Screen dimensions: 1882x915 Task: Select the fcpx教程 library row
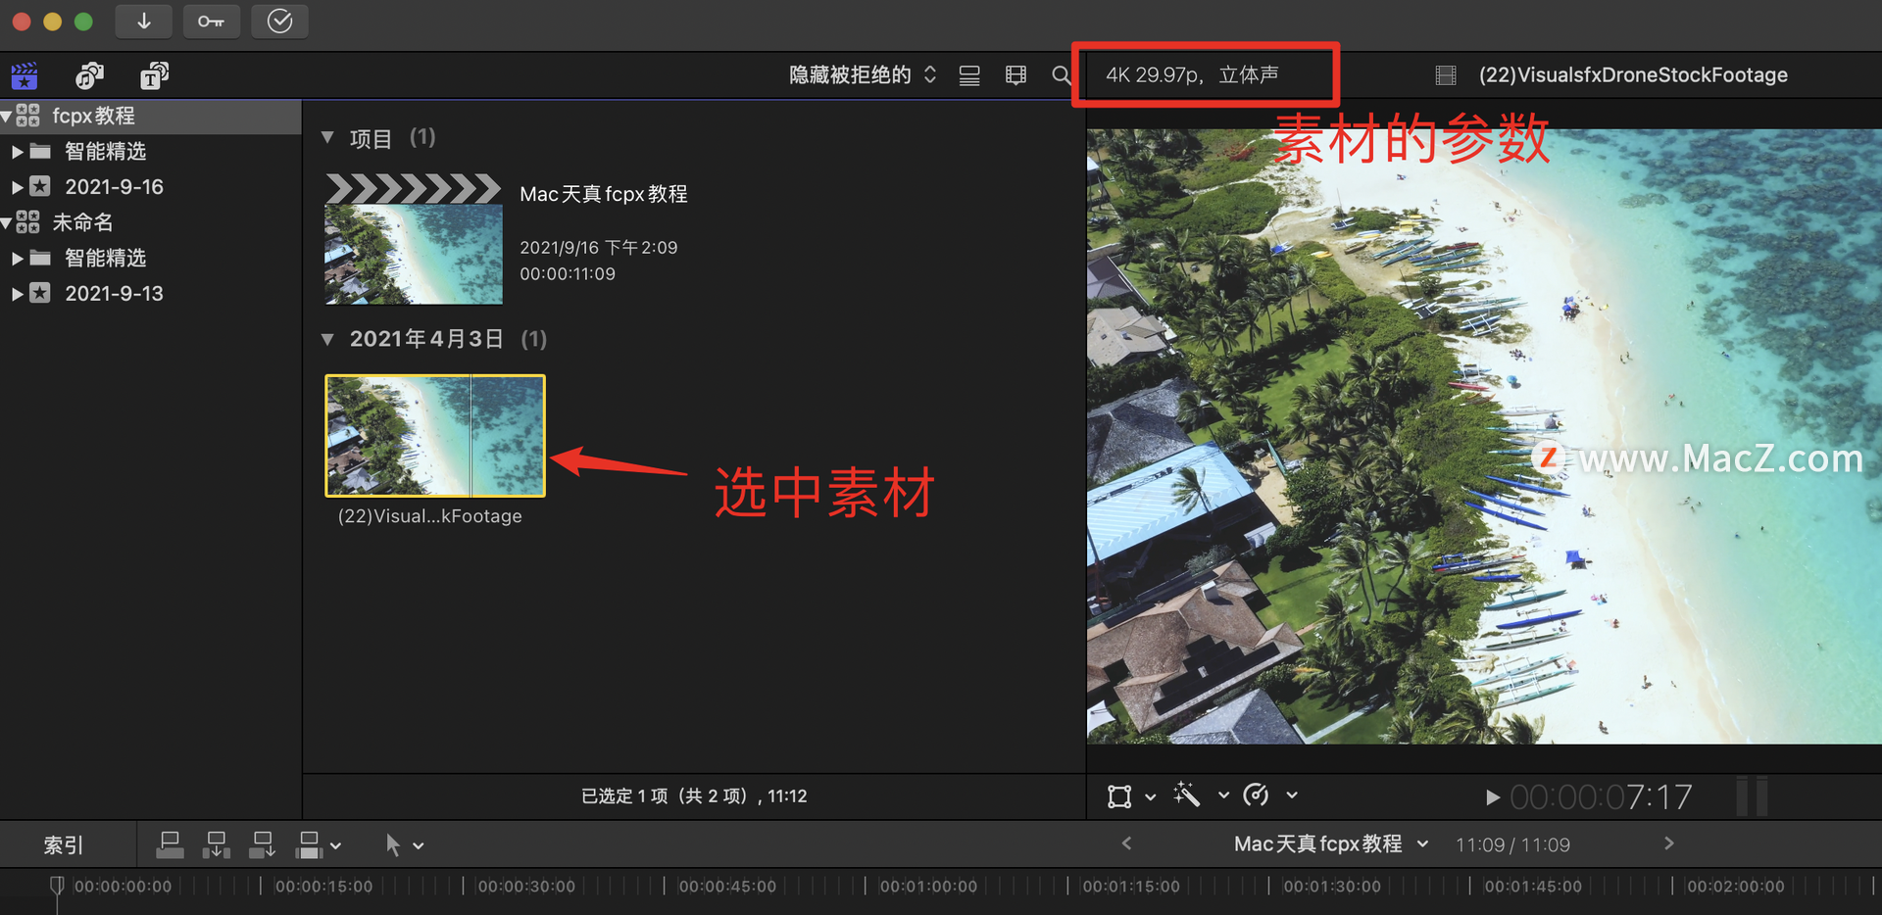pos(150,117)
